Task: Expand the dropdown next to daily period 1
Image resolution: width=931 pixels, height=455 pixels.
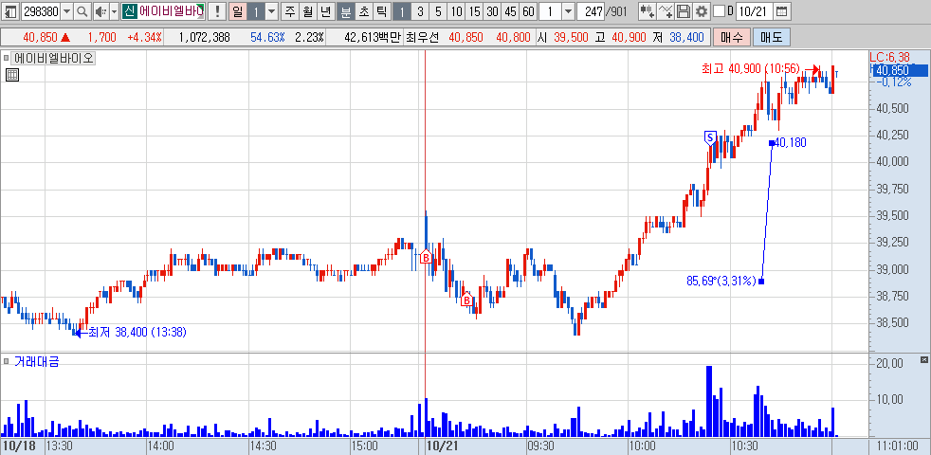Action: (271, 11)
